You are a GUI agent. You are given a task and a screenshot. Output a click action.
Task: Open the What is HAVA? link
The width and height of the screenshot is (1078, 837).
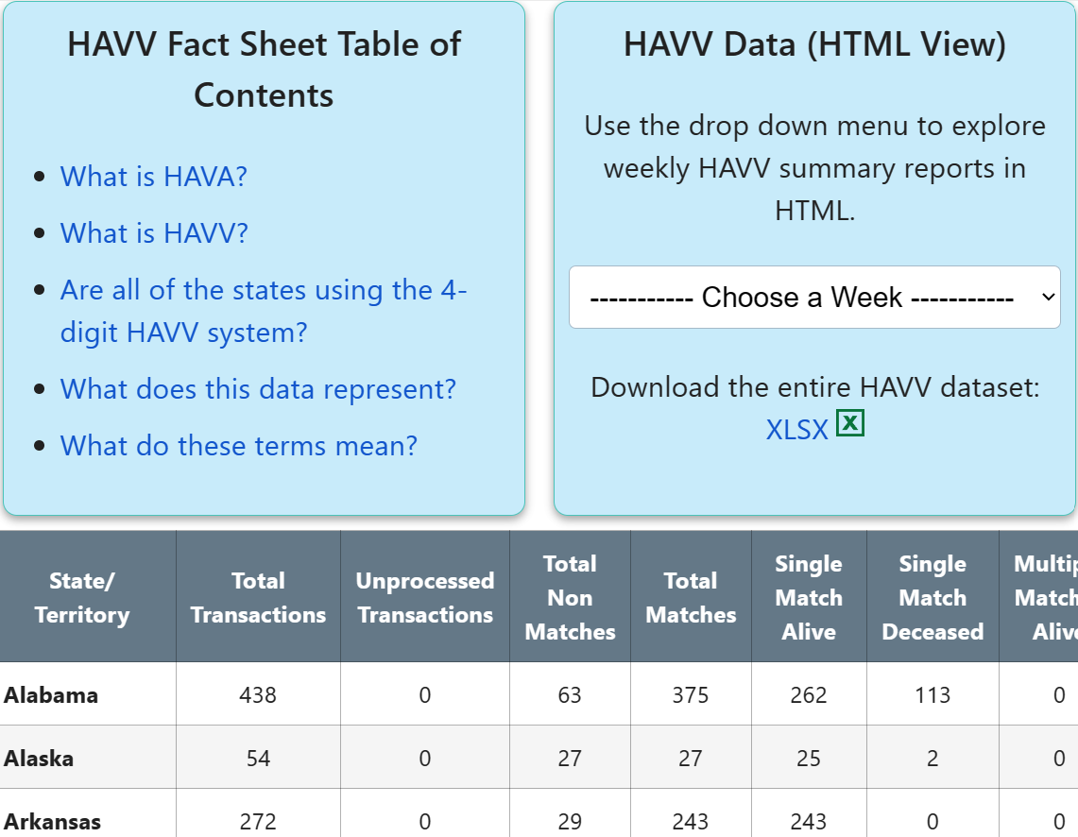153,177
